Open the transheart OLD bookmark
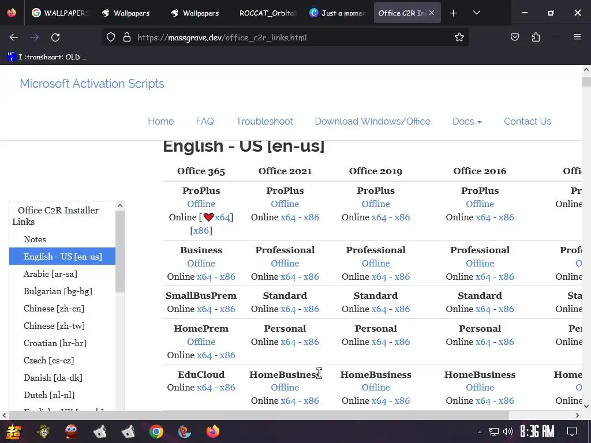The image size is (591, 443). [x=47, y=57]
